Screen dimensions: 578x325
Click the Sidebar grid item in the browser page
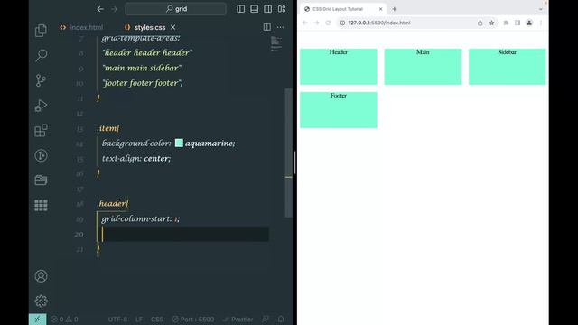[508, 67]
